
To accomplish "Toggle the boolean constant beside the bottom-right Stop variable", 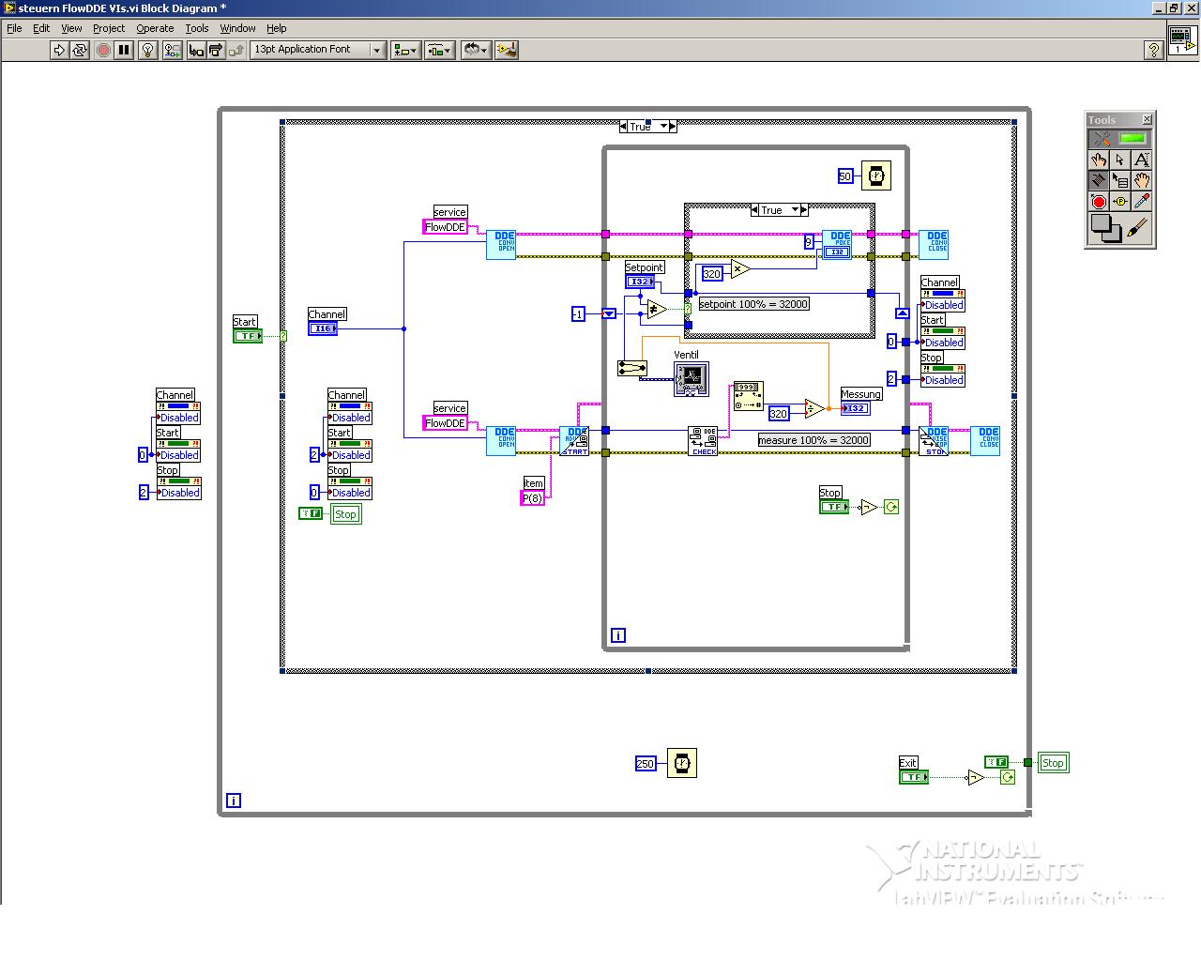I will [996, 762].
